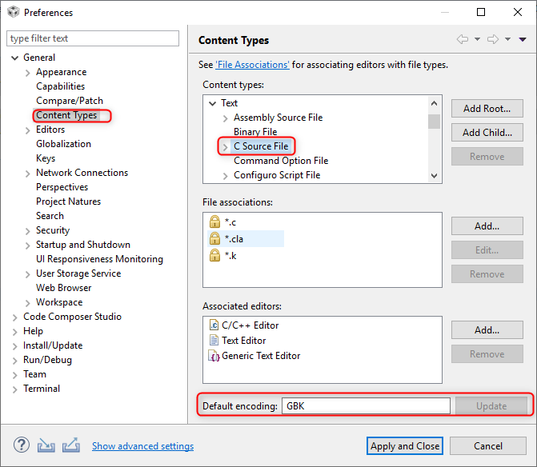Collapse the General preferences category
This screenshot has height=467, width=537.
pos(14,58)
